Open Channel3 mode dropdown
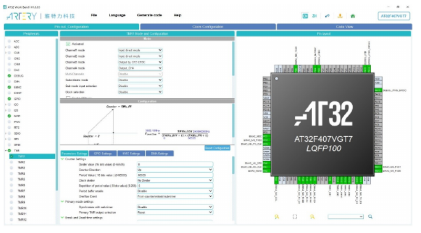The height and width of the screenshot is (233, 421). 140,62
